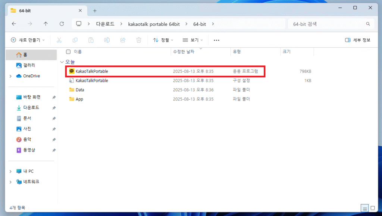
Task: Toggle the select-all checkbox beside 이름 header
Action: [68, 52]
